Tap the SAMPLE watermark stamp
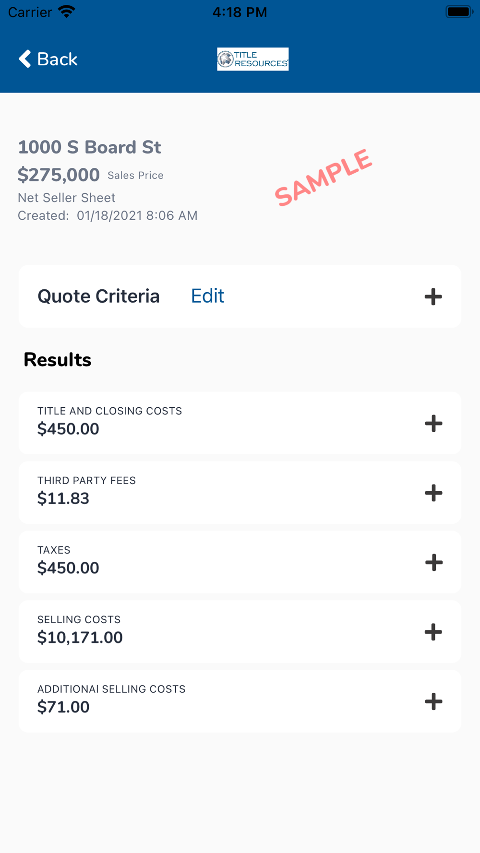The image size is (480, 853). tap(323, 178)
